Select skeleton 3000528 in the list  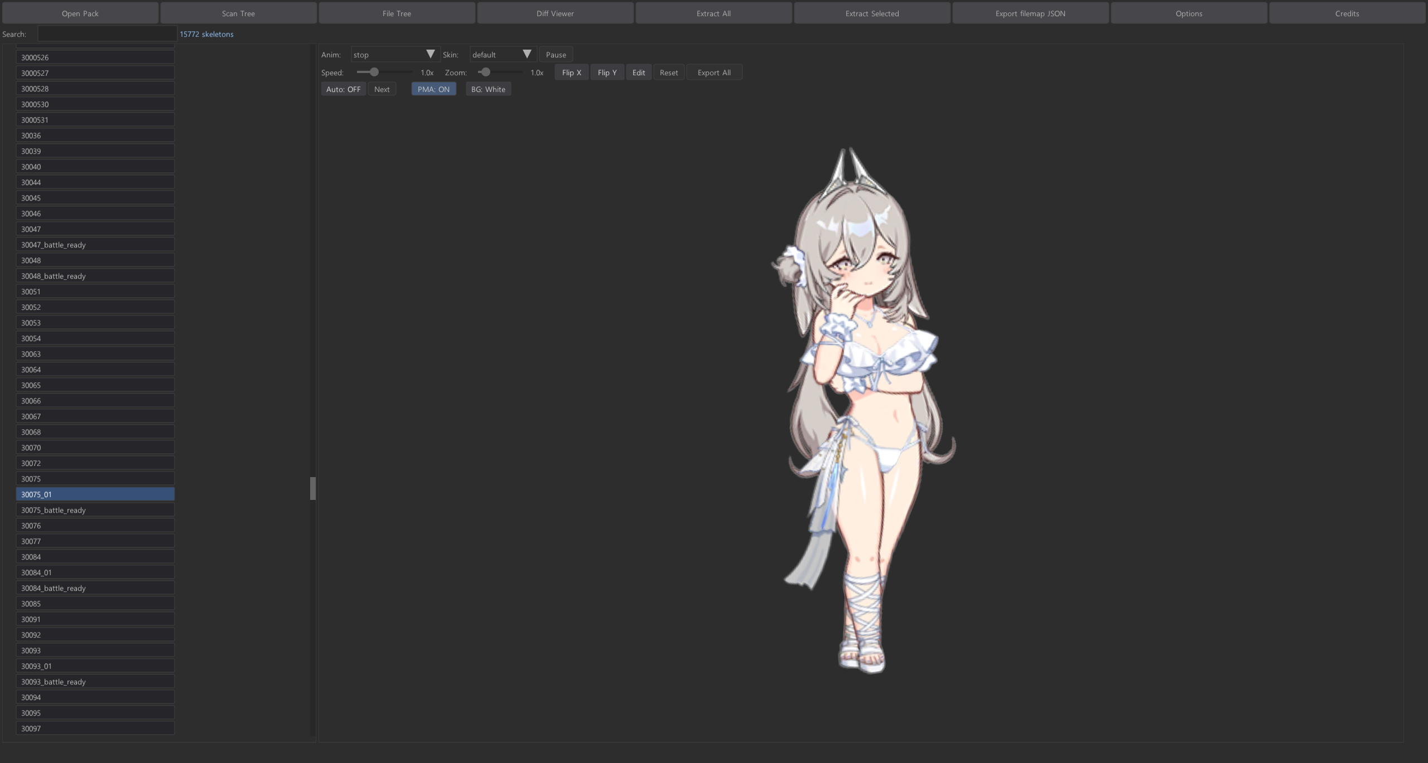tap(95, 89)
